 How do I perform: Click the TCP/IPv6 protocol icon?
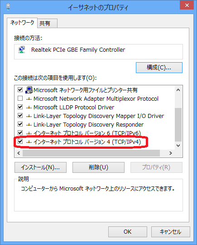click(x=29, y=133)
